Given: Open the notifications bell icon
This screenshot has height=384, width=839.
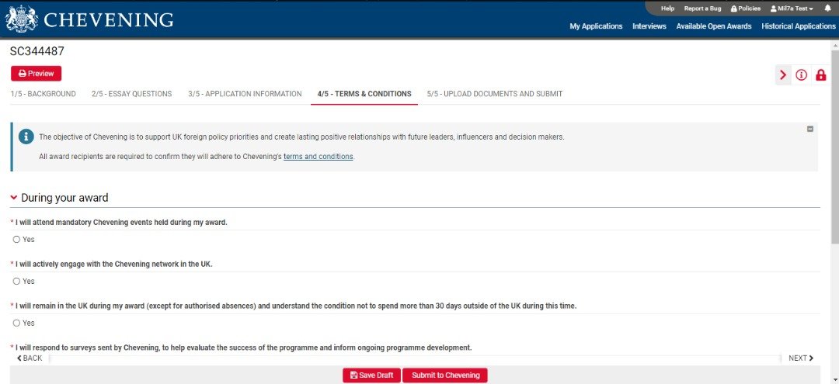Looking at the screenshot, I should click(x=827, y=9).
